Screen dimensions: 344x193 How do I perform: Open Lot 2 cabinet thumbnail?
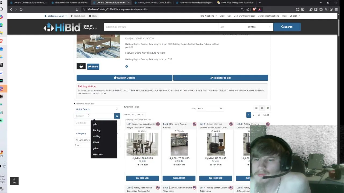[179, 144]
